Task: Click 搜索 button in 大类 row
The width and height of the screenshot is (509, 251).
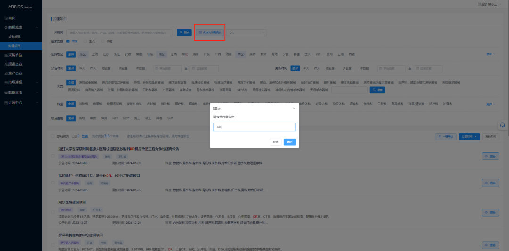Action: tap(377, 90)
